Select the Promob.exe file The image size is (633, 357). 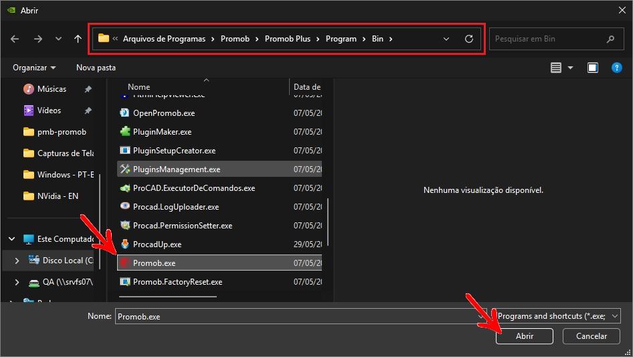[219, 263]
